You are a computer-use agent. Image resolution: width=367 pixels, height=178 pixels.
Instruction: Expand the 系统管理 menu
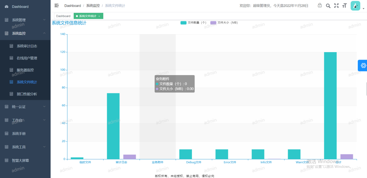pyautogui.click(x=25, y=20)
